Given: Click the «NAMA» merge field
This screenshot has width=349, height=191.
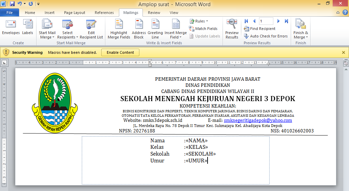Looking at the screenshot, I should tap(197, 141).
